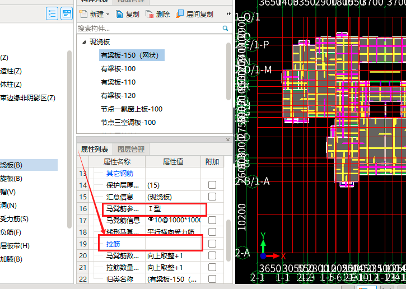
Task: Click the 属性值 column header
Action: point(173,162)
